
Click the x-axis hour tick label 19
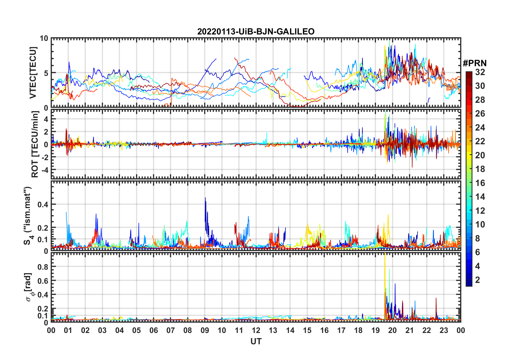pyautogui.click(x=376, y=330)
